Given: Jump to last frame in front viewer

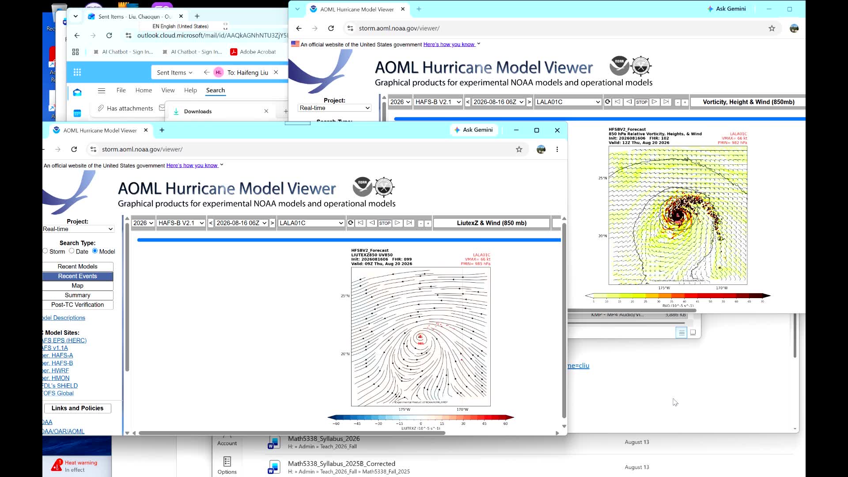Looking at the screenshot, I should click(x=409, y=223).
